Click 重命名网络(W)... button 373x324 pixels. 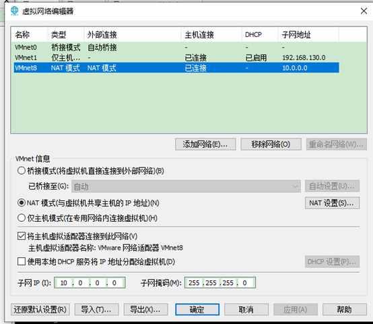tap(337, 144)
